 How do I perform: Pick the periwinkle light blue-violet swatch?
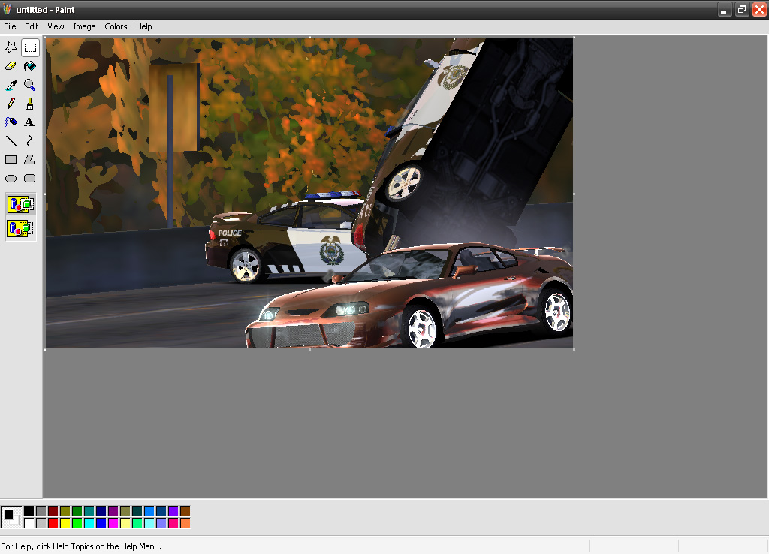161,523
